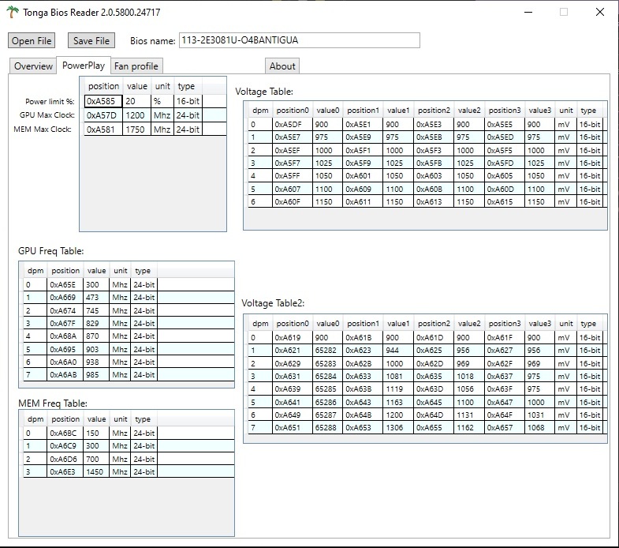619x548 pixels.
Task: Select MEM Max Clock value 1750
Action: (x=136, y=129)
